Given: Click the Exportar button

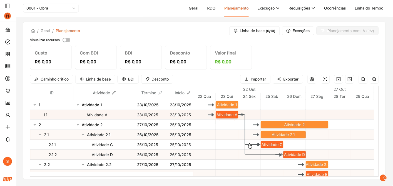Looking at the screenshot, I should point(288,79).
